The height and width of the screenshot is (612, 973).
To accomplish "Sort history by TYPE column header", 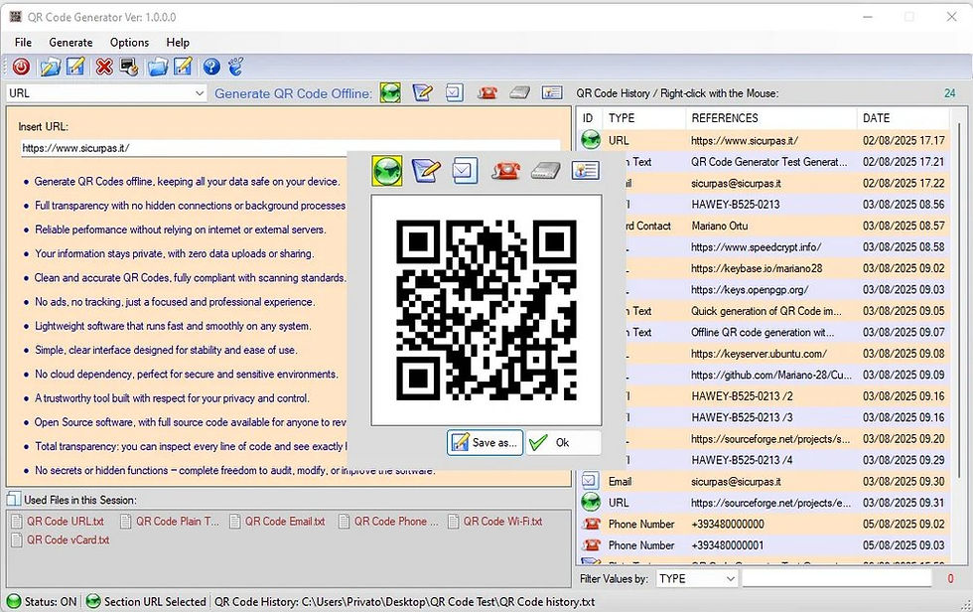I will (x=643, y=118).
